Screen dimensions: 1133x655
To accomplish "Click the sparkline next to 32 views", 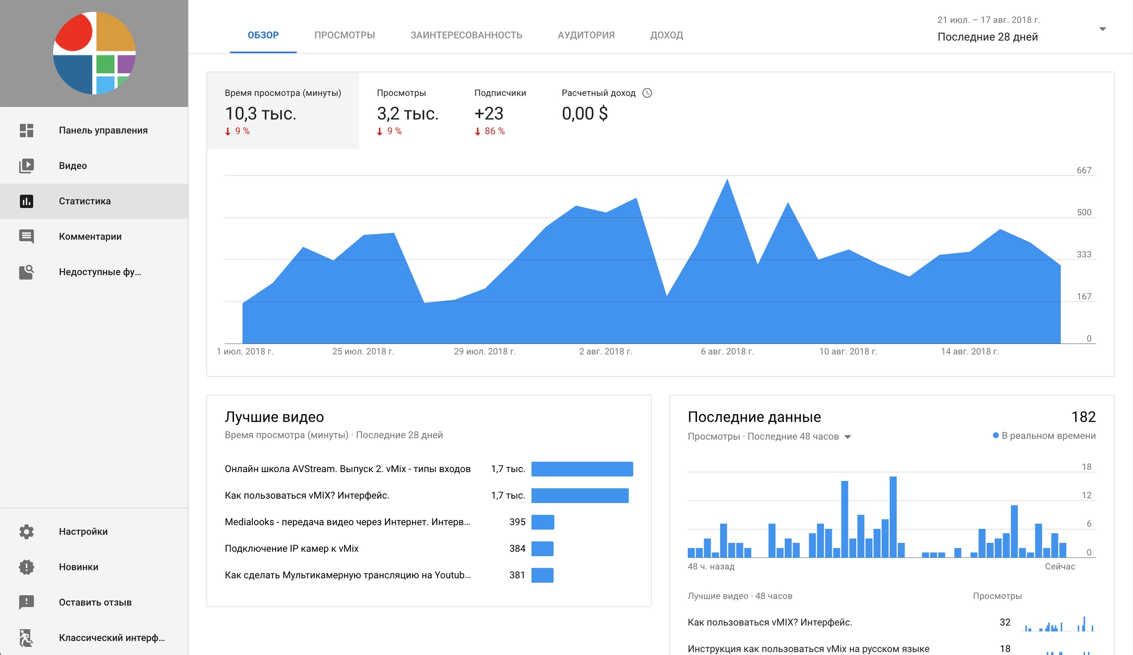I will [x=1060, y=624].
